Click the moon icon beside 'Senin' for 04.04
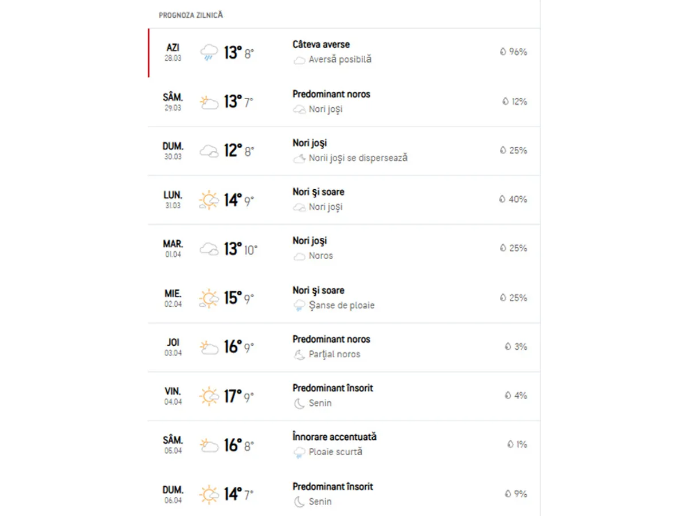This screenshot has width=688, height=516. 299,404
